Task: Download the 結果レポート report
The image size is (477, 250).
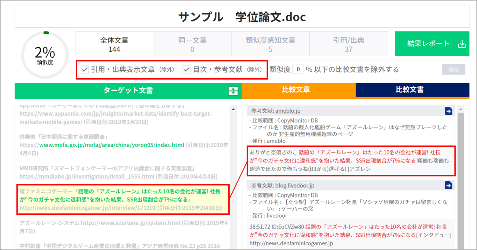Action: [432, 44]
